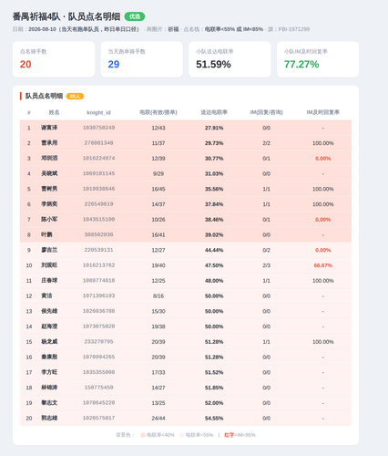The image size is (388, 456).
Task: Click the 30.77% contact rate cell
Action: tap(214, 159)
